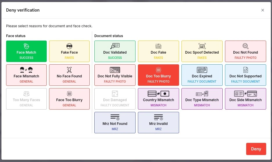The height and width of the screenshot is (162, 272).
Task: Click the Mrz Not Found icon
Action: point(115,117)
